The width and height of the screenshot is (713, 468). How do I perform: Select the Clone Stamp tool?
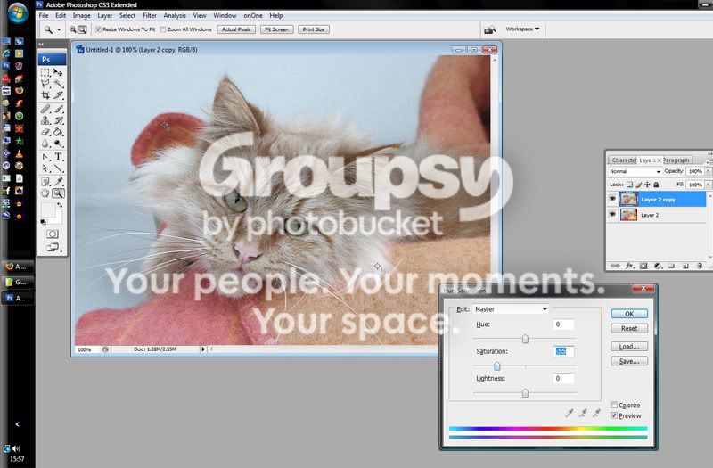45,120
